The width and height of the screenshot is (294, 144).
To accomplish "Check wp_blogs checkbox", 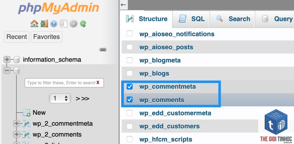I will click(129, 73).
